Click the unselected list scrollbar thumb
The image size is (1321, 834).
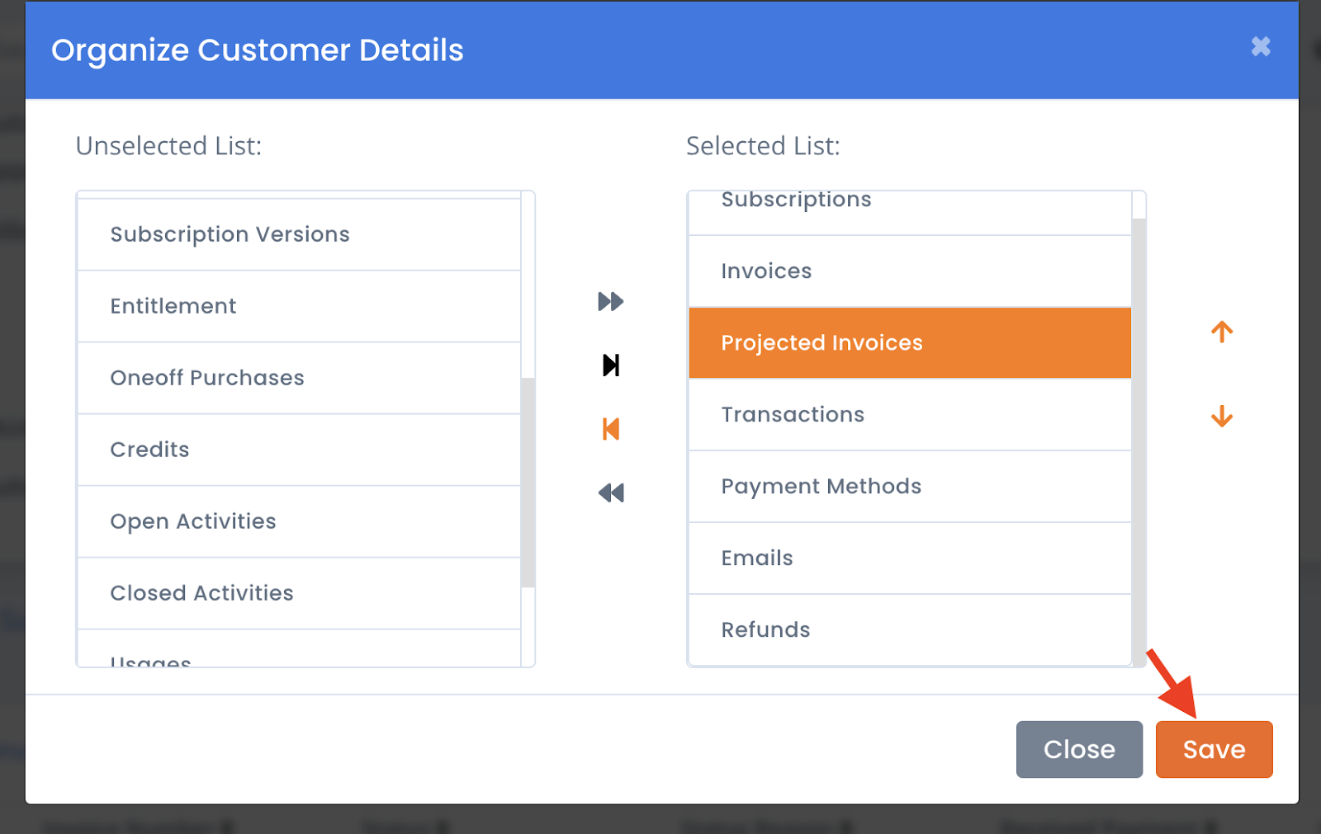528,483
